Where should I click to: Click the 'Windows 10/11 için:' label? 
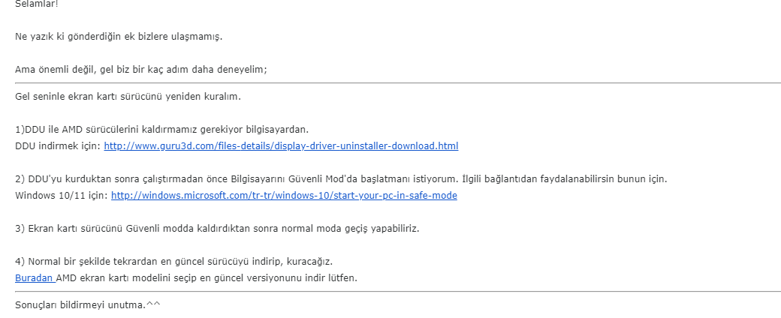click(x=61, y=195)
